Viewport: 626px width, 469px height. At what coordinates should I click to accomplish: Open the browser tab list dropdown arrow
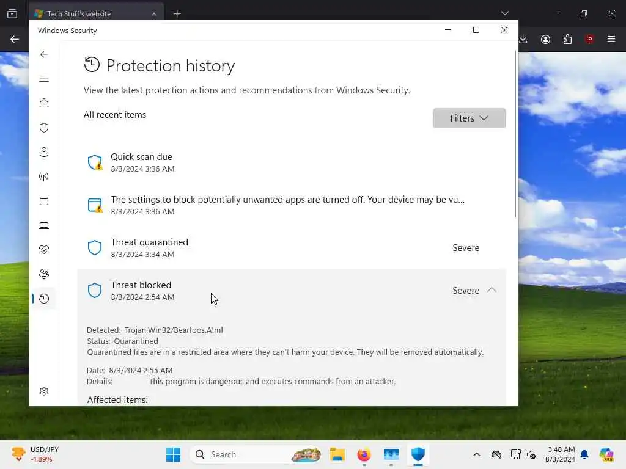(504, 13)
